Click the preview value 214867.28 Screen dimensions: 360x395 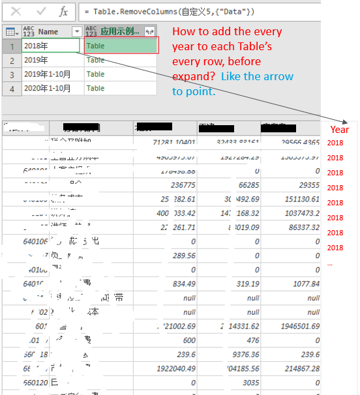point(302,368)
